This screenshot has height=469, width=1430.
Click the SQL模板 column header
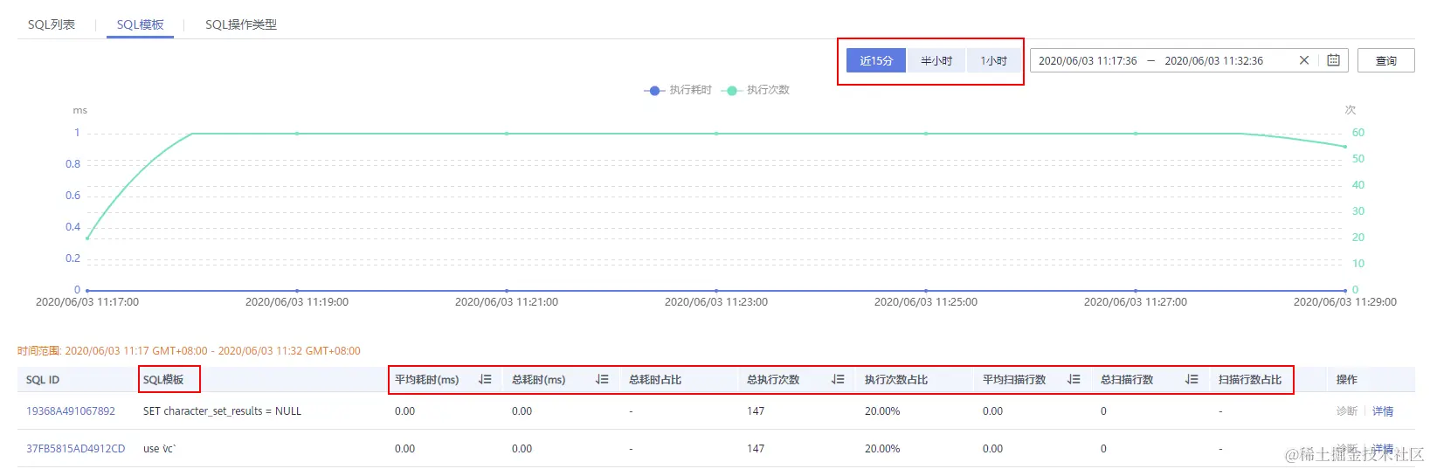tap(163, 379)
